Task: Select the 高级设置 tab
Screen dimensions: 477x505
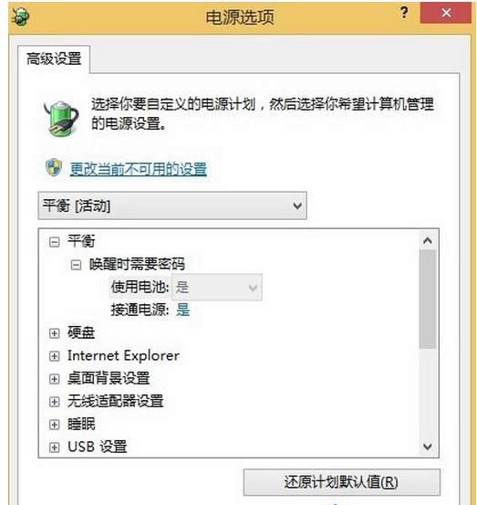Action: [54, 59]
